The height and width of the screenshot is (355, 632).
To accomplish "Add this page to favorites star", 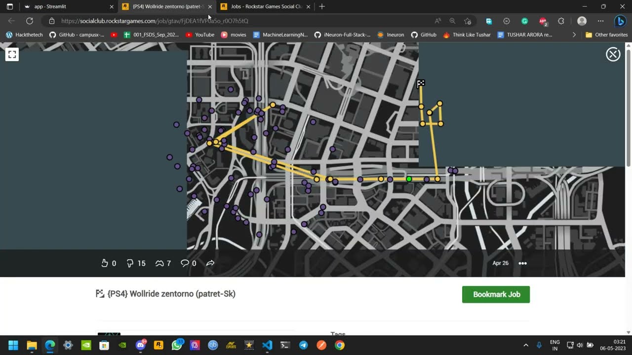I will [x=468, y=21].
